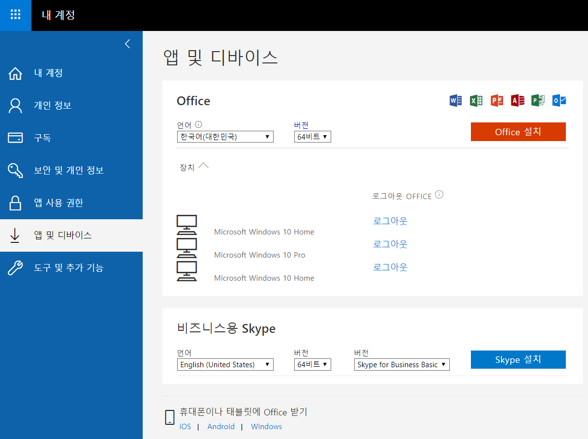This screenshot has width=588, height=439.
Task: Click the Word app icon
Action: pyautogui.click(x=456, y=100)
